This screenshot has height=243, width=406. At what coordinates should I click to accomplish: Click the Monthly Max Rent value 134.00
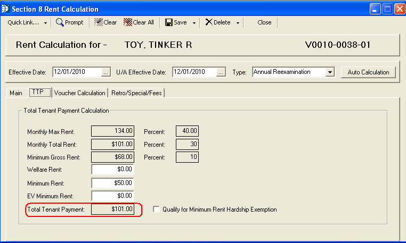pos(112,131)
